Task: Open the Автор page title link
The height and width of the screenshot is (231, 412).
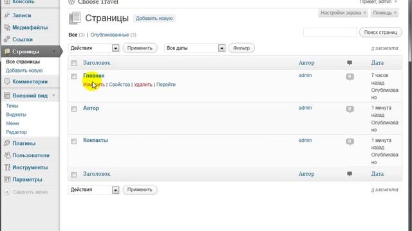Action: pyautogui.click(x=91, y=108)
